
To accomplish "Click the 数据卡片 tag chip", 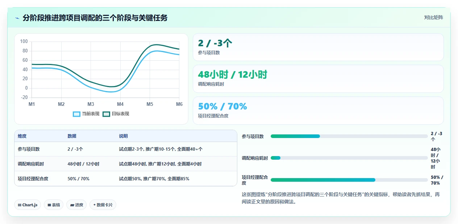I will (x=103, y=205).
